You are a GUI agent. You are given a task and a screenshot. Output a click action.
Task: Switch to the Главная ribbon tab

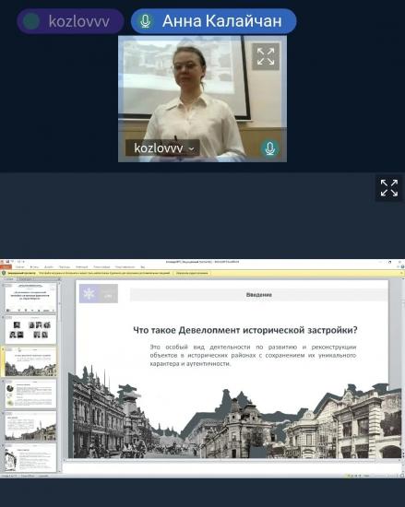(x=19, y=267)
